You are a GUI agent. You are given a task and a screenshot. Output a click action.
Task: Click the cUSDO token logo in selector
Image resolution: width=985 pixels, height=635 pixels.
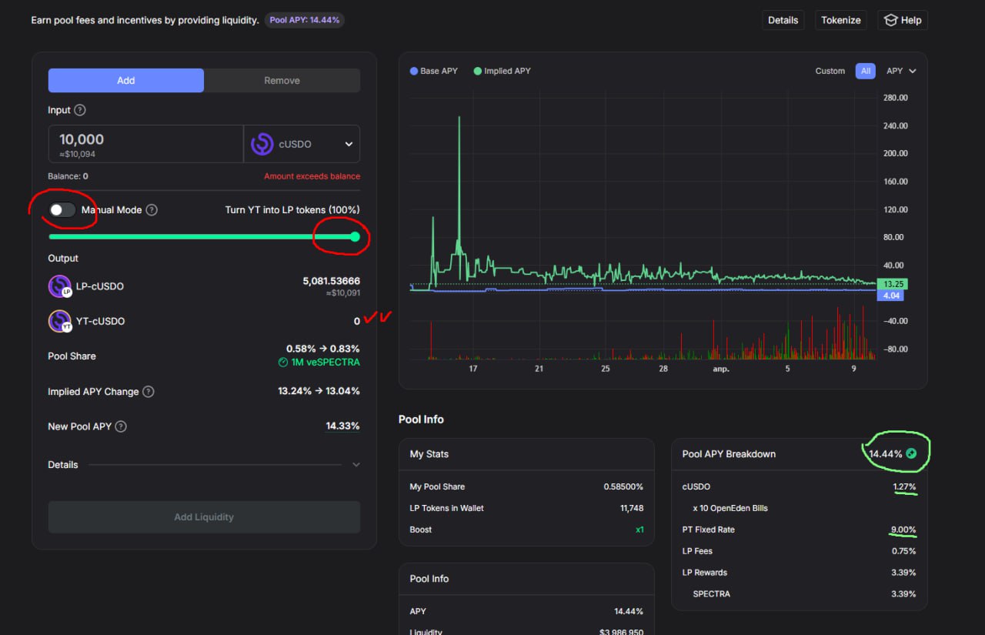(x=262, y=144)
